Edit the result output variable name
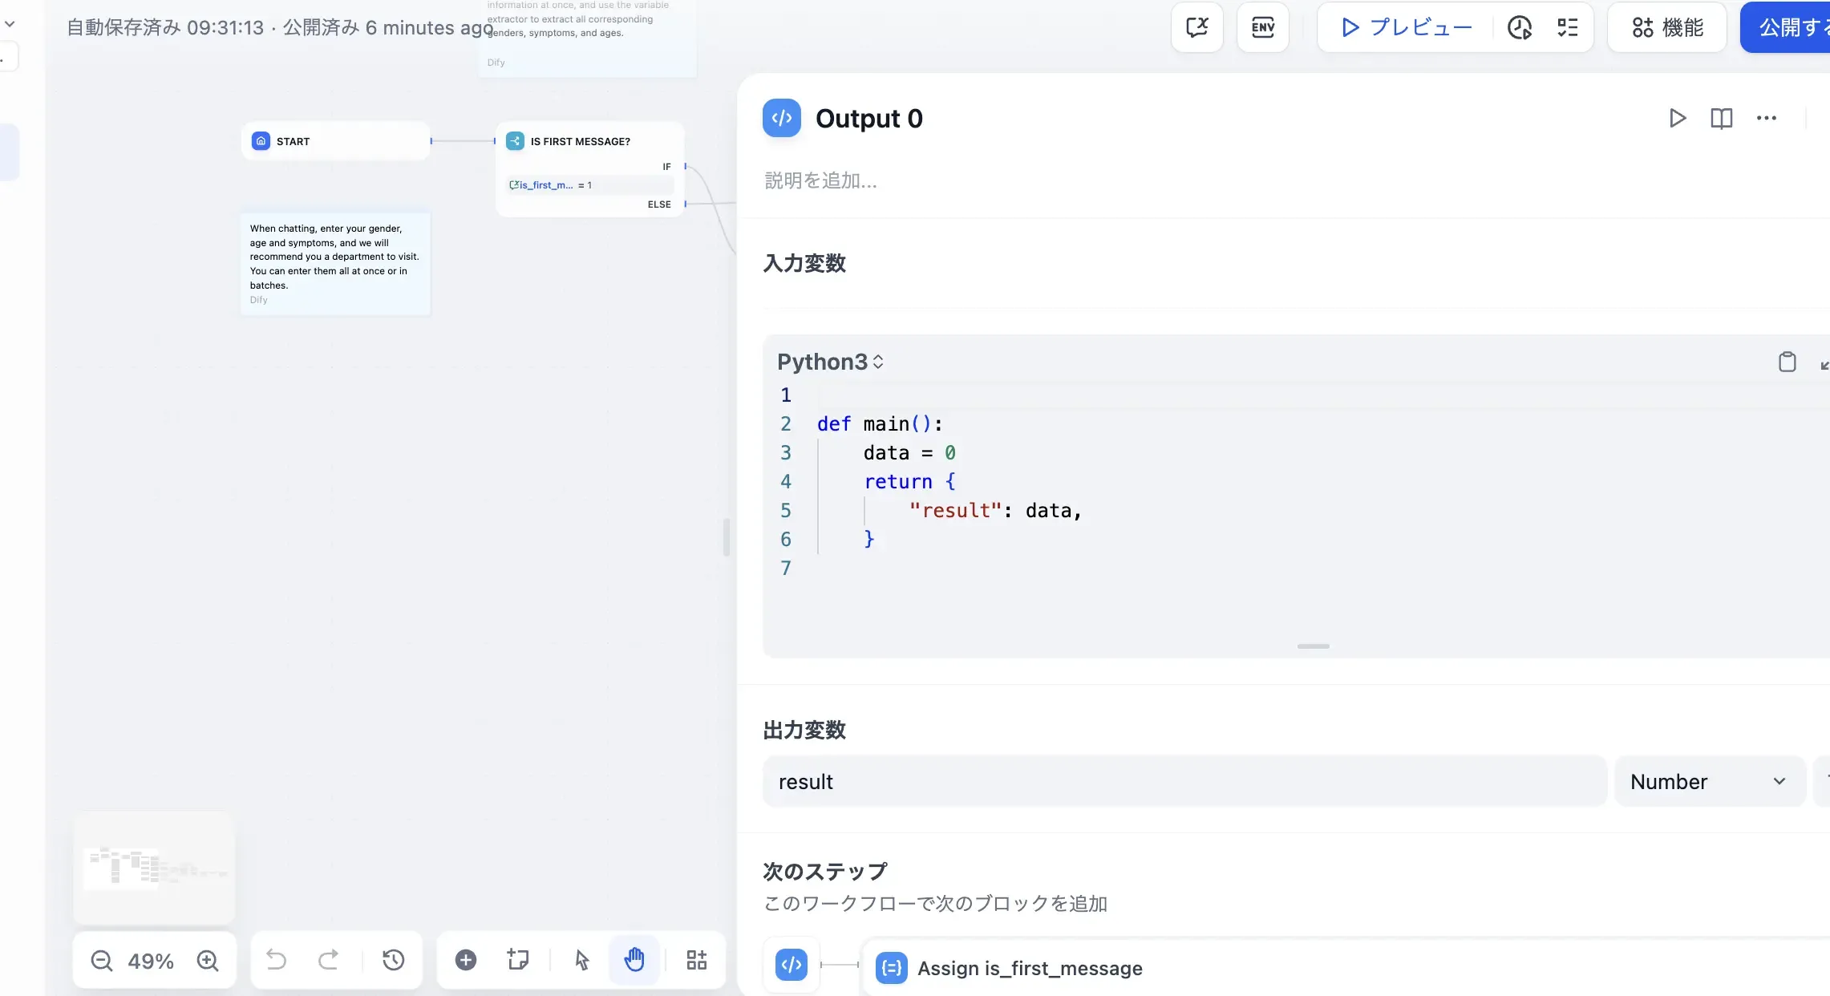The height and width of the screenshot is (996, 1830). click(1184, 781)
